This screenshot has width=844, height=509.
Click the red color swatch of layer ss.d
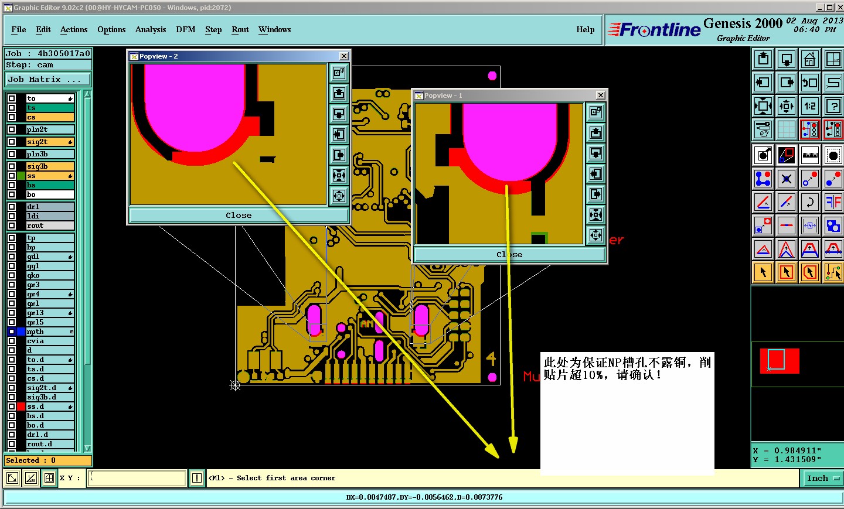21,406
